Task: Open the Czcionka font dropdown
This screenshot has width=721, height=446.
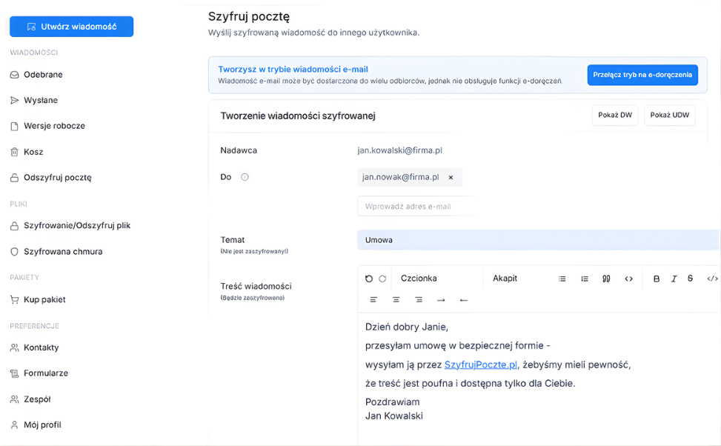Action: click(x=419, y=278)
